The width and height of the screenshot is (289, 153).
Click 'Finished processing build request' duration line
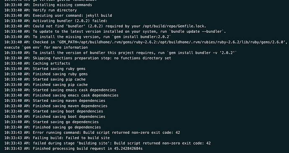[x=74, y=148]
